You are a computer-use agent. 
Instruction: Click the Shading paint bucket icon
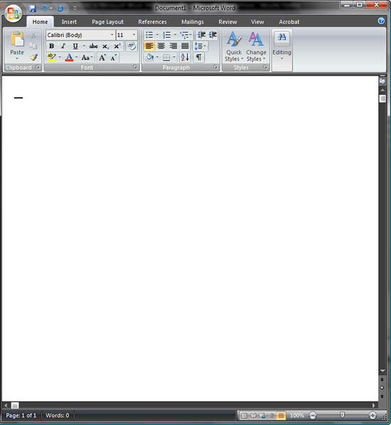(x=149, y=57)
